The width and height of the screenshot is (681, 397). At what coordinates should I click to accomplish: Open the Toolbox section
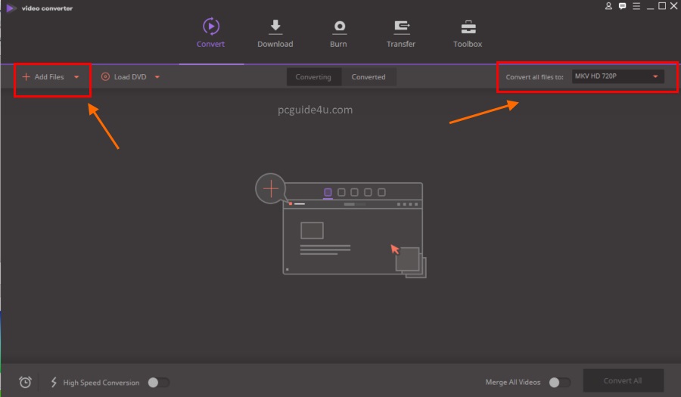coord(468,27)
